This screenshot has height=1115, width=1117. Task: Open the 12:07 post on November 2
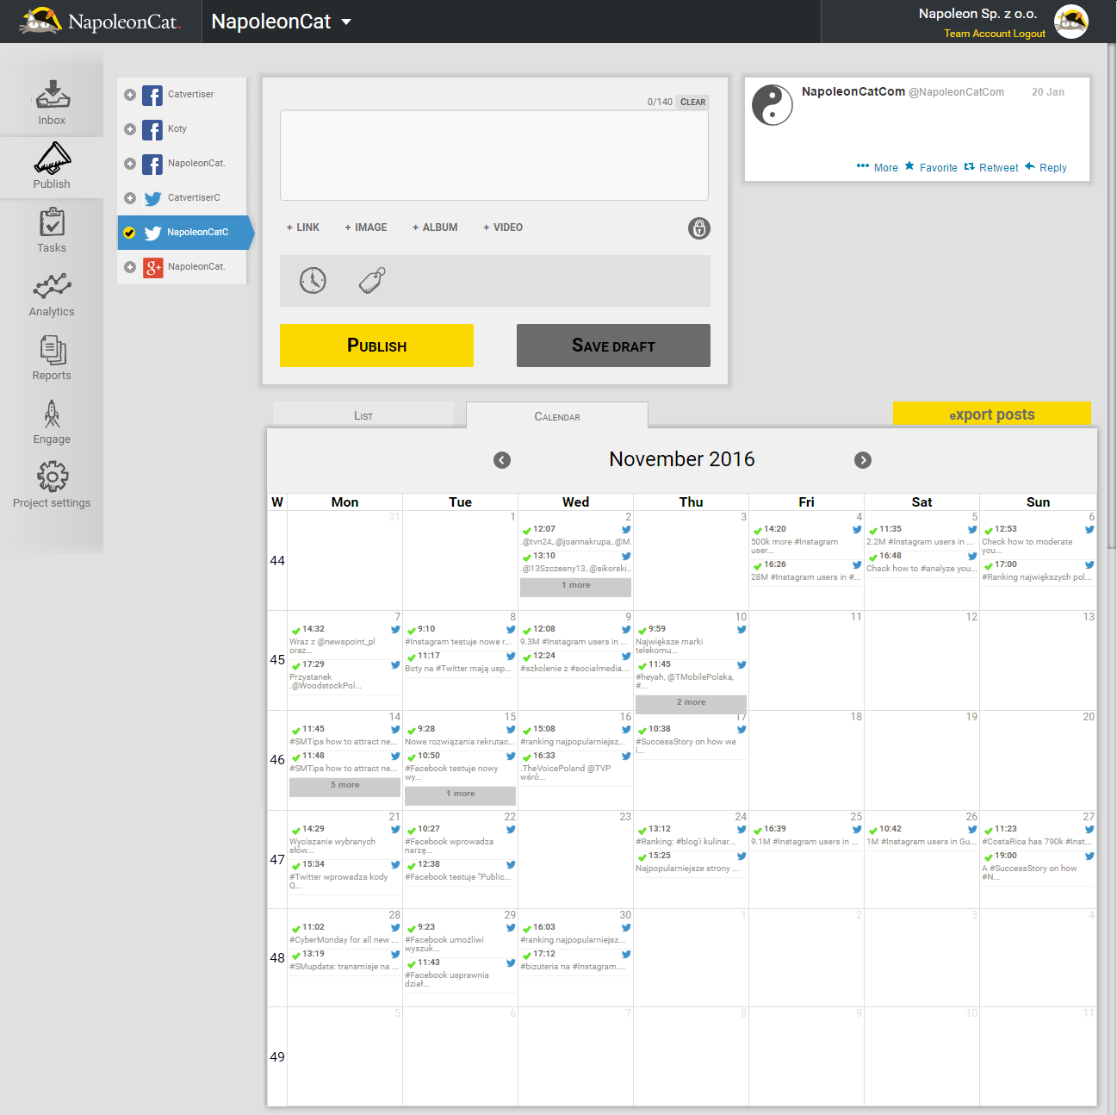click(x=575, y=535)
